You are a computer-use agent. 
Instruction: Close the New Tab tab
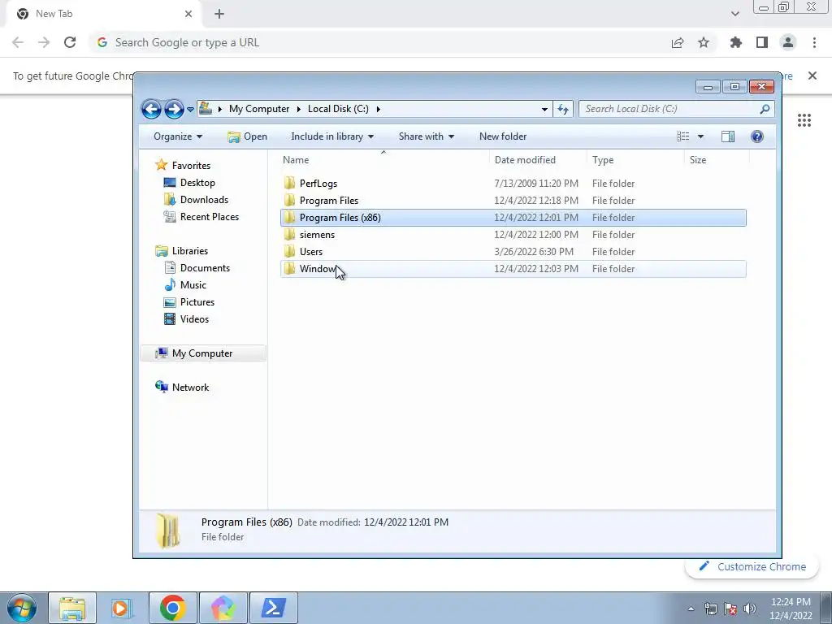[188, 14]
